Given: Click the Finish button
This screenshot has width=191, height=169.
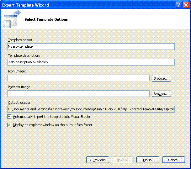Looking at the screenshot, I should pyautogui.click(x=148, y=160).
